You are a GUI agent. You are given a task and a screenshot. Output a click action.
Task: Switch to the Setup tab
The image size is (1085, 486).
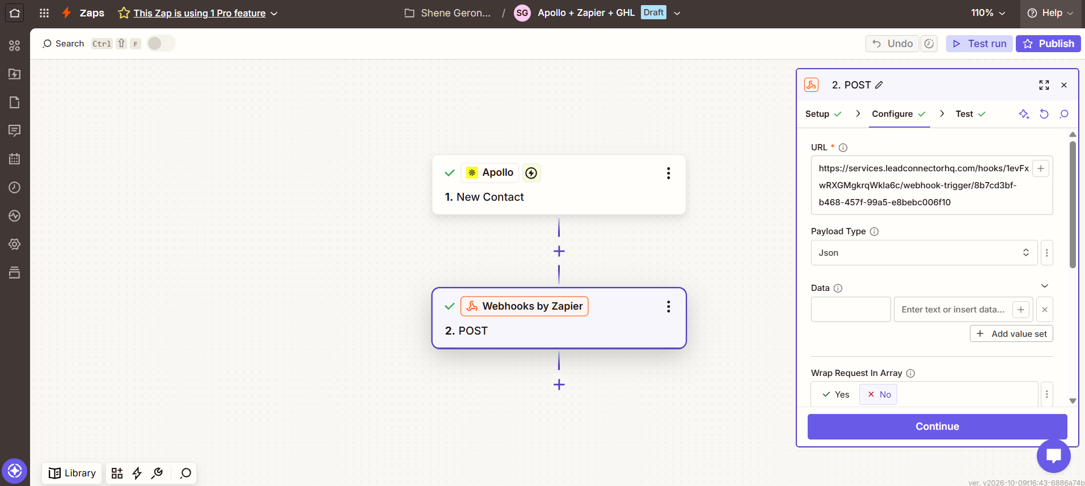point(823,114)
